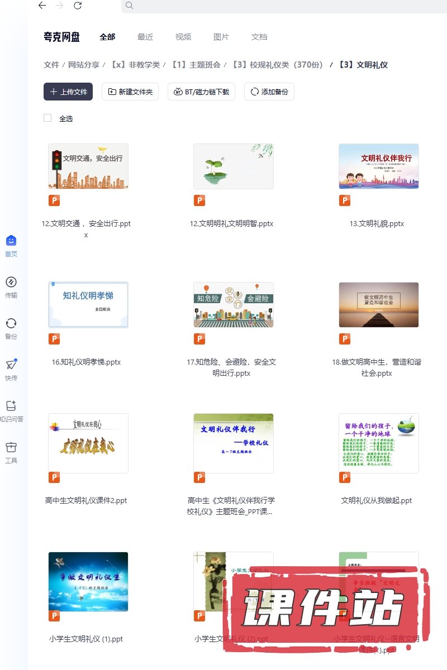Switch to the 文档 tab

point(259,37)
